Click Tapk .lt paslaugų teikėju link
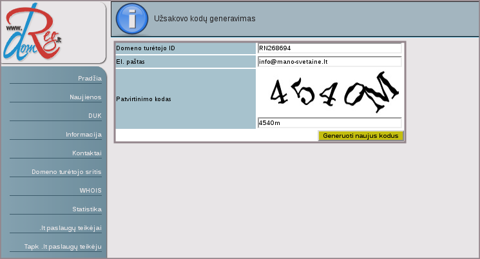This screenshot has width=480, height=259. pos(63,247)
